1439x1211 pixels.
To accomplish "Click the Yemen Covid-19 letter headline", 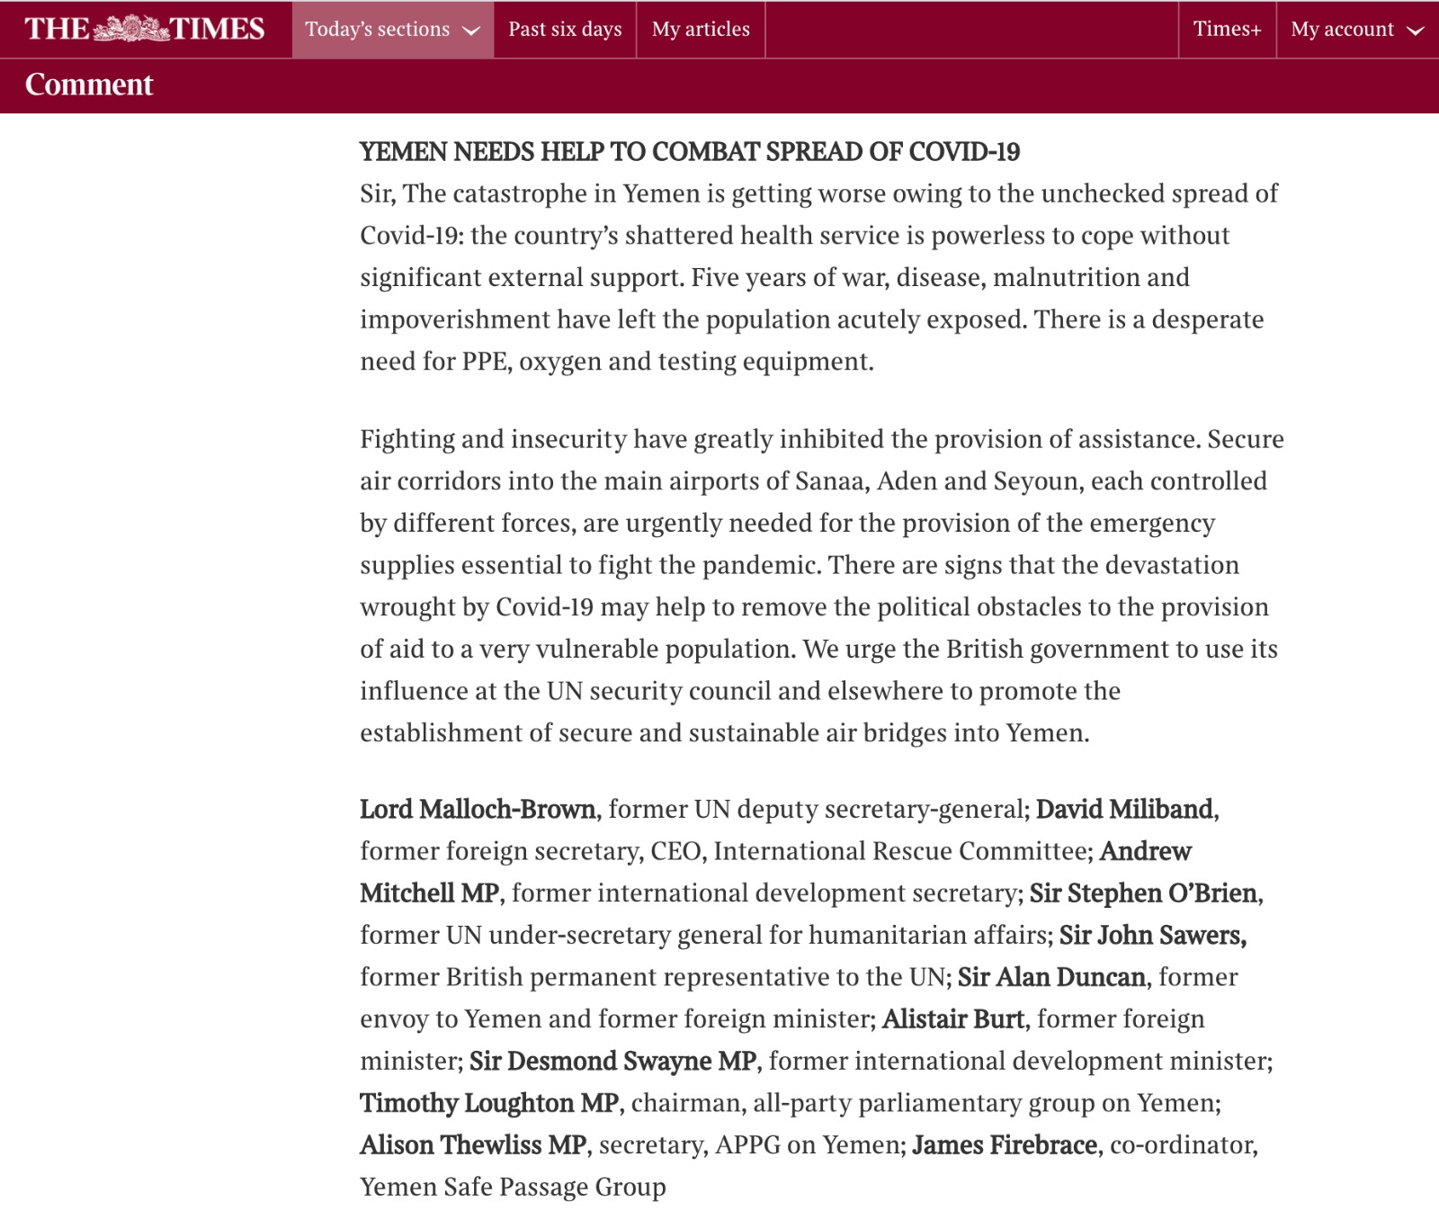I will (x=690, y=151).
